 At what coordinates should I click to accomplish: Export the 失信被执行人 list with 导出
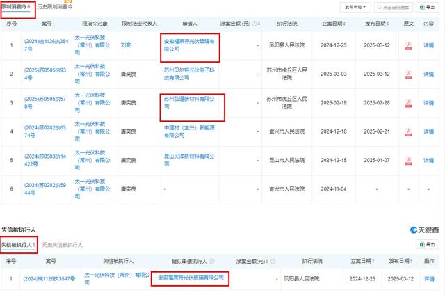click(427, 244)
